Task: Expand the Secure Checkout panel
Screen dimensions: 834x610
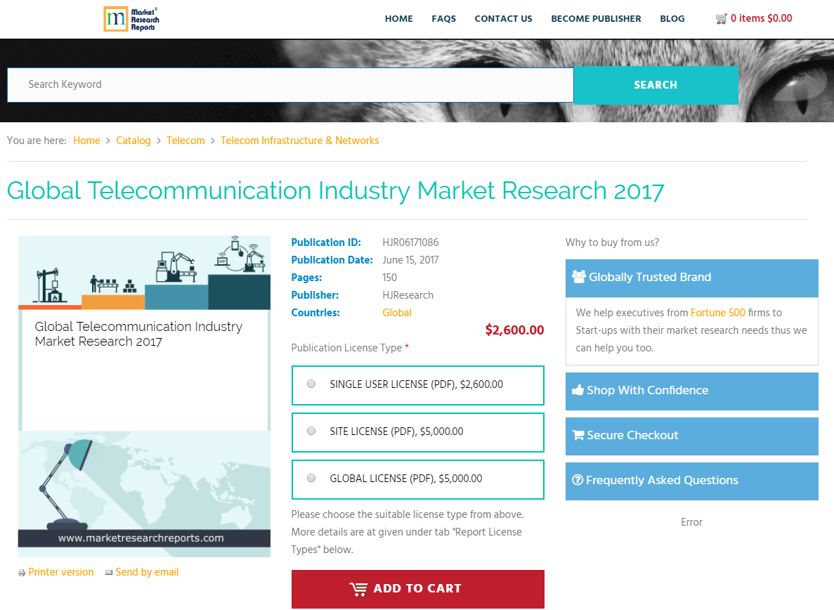Action: tap(691, 436)
